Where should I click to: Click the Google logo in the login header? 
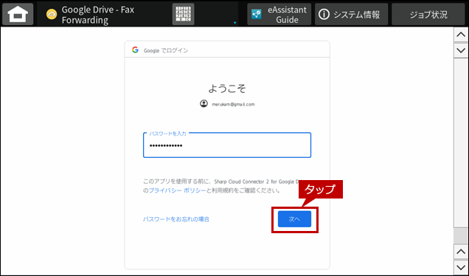(x=135, y=50)
